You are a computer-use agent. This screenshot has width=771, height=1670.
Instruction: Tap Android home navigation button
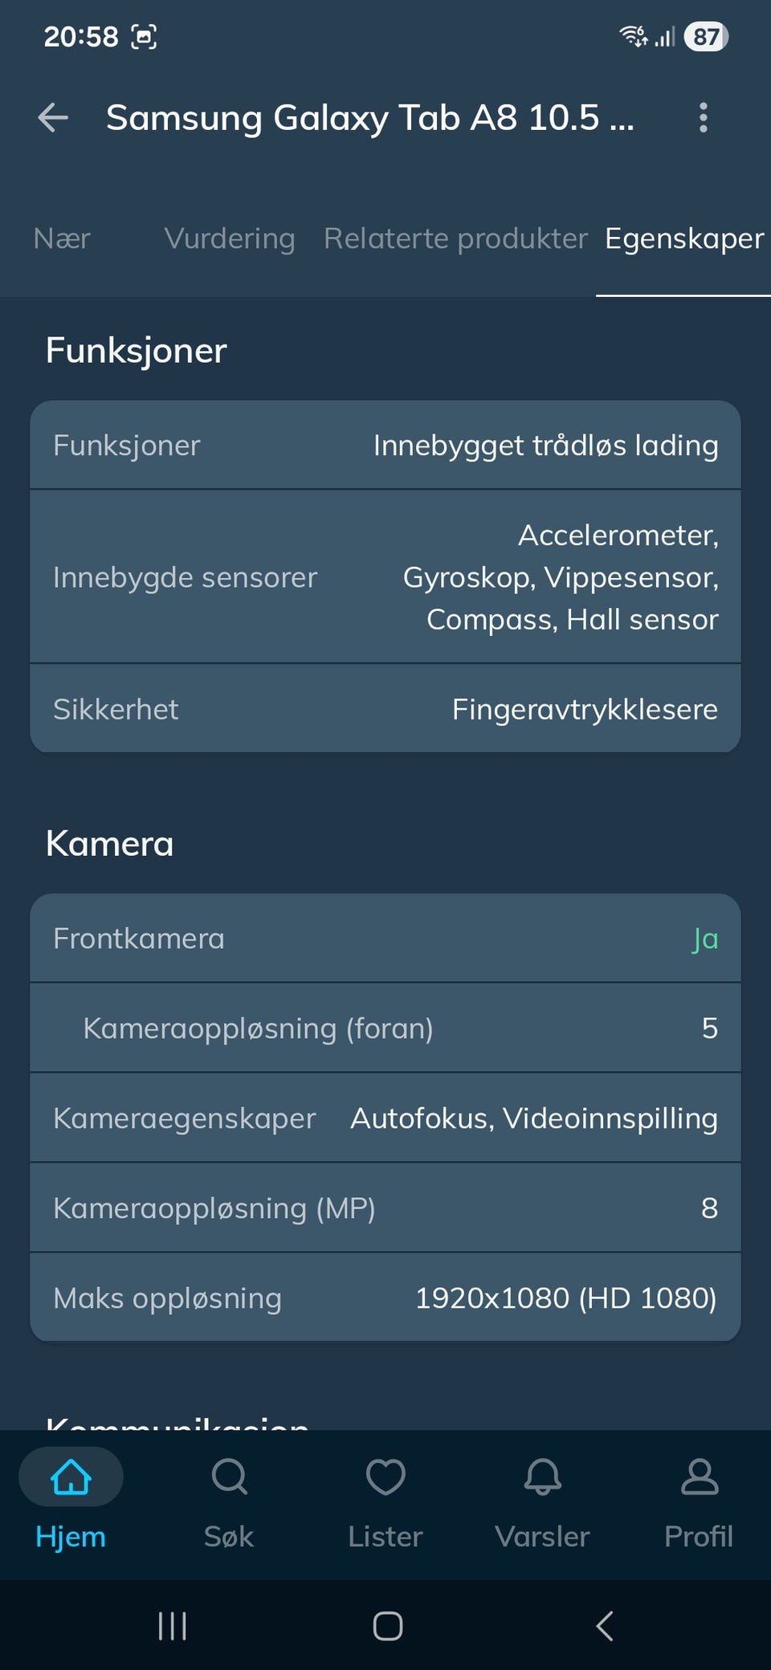point(387,1626)
